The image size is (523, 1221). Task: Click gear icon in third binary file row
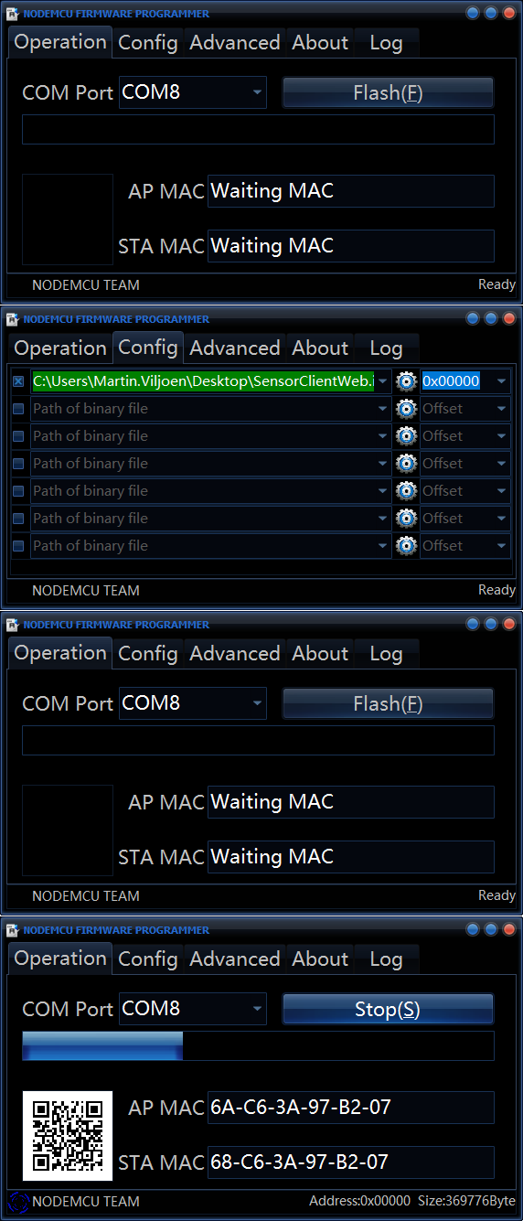(406, 436)
